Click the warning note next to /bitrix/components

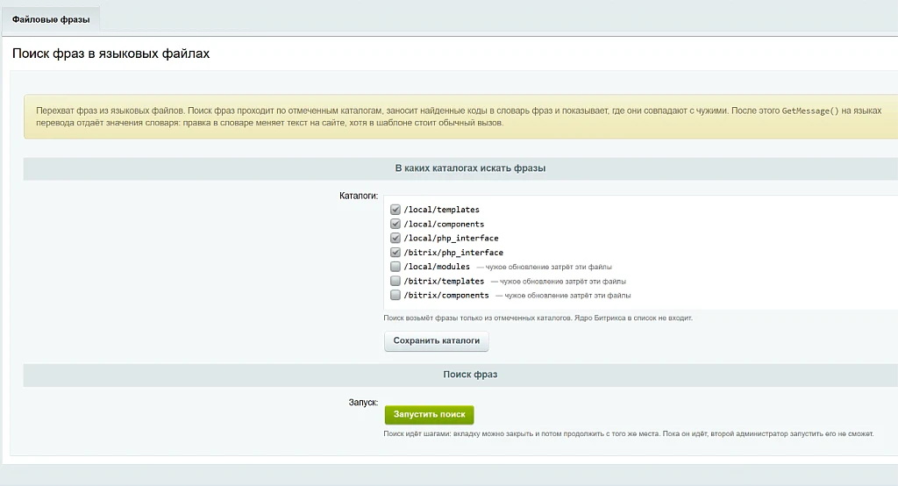[x=563, y=296]
